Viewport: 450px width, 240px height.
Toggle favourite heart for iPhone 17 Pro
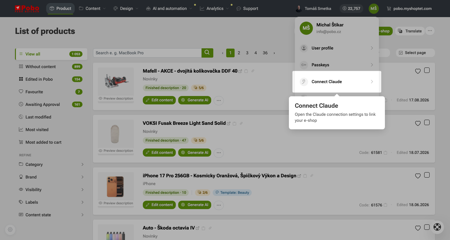point(418,176)
